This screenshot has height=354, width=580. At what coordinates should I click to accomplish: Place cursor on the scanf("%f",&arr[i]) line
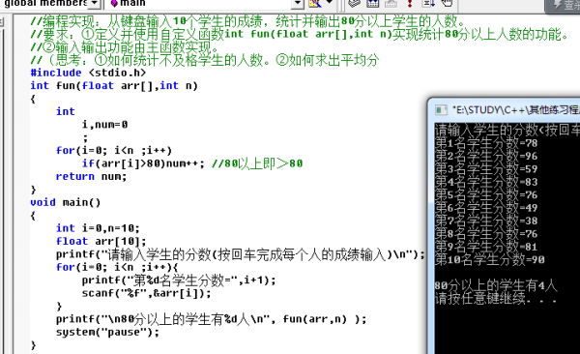pos(146,293)
